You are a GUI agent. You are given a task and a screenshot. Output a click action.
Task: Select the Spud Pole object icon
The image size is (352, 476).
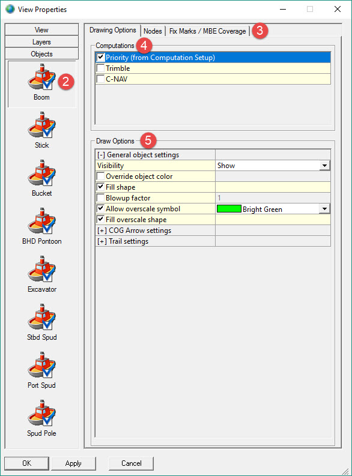[41, 413]
